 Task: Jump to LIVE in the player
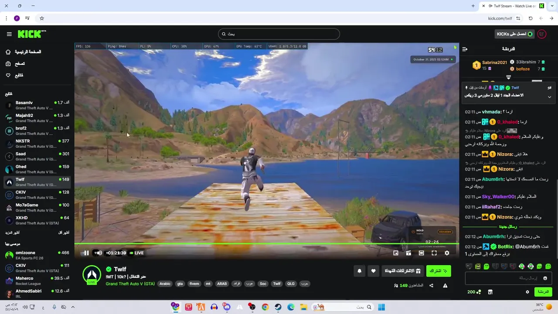click(136, 253)
